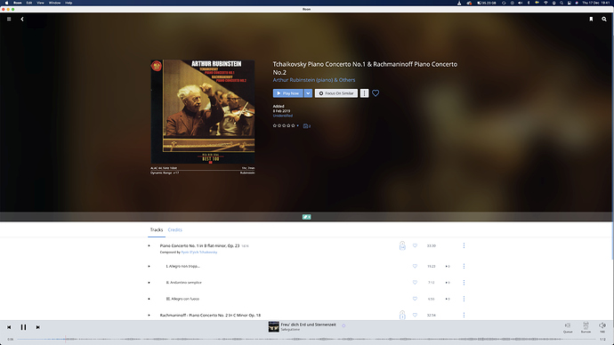Image resolution: width=614 pixels, height=345 pixels.
Task: Skip to the next track
Action: (x=38, y=327)
